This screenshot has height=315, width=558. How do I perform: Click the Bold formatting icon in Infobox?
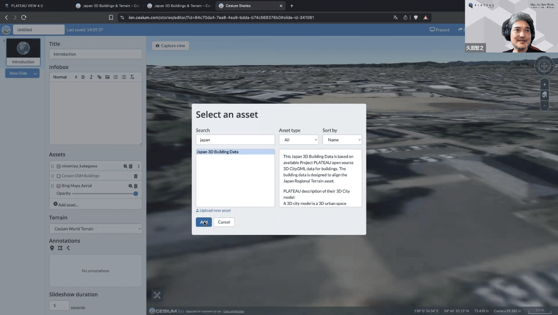pyautogui.click(x=83, y=77)
